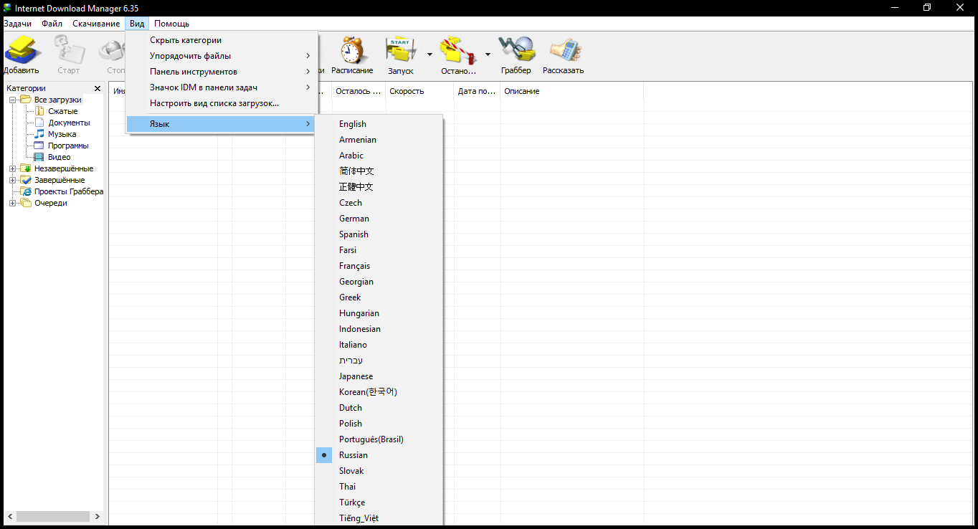Image resolution: width=978 pixels, height=529 pixels.
Task: Open the Остановить dropdown arrow
Action: click(x=488, y=54)
